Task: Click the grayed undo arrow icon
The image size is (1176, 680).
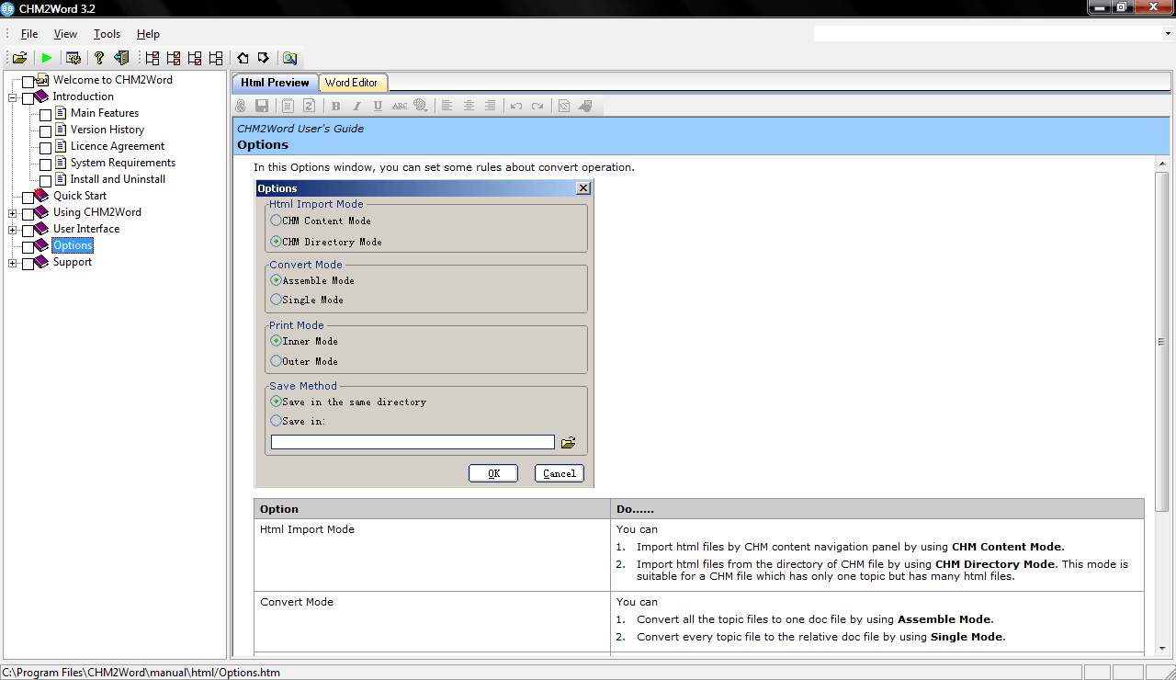Action: click(516, 106)
